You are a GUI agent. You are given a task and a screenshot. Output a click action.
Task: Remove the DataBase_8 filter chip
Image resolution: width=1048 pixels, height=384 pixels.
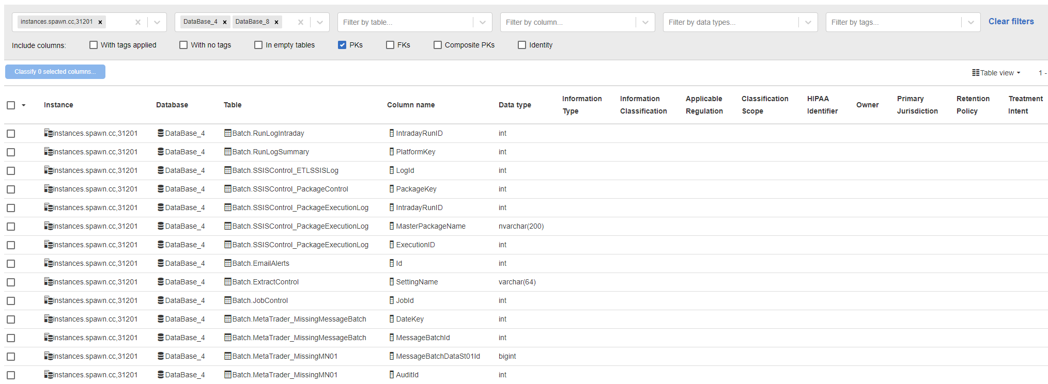click(x=276, y=22)
